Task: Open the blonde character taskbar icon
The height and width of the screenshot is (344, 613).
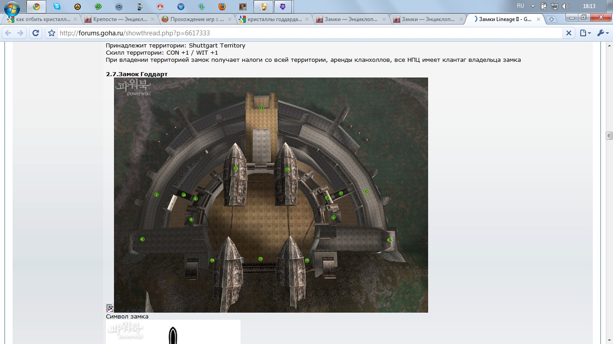Action: [x=263, y=7]
